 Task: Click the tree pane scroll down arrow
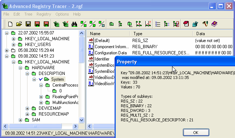tap(82, 120)
